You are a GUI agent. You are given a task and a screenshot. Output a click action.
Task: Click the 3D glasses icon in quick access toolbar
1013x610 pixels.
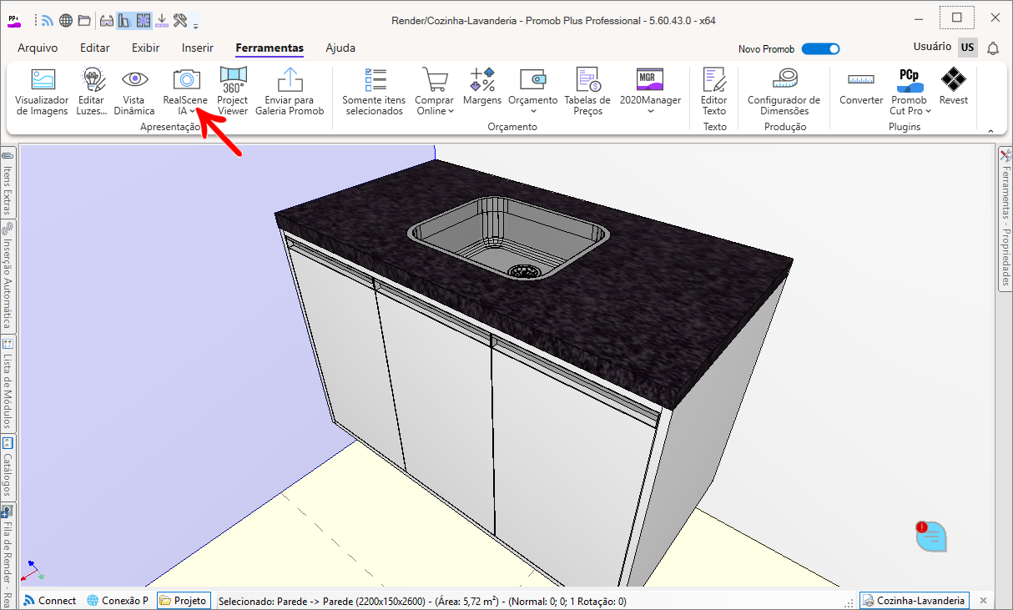[107, 20]
